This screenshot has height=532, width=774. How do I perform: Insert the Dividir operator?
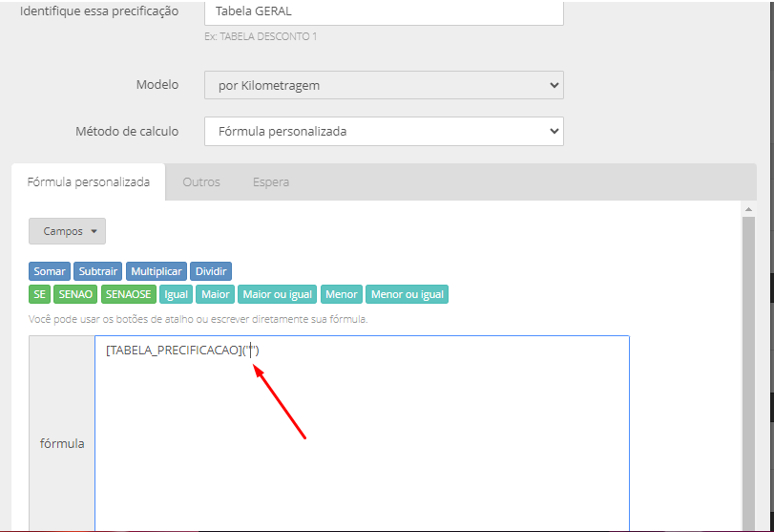pyautogui.click(x=211, y=271)
